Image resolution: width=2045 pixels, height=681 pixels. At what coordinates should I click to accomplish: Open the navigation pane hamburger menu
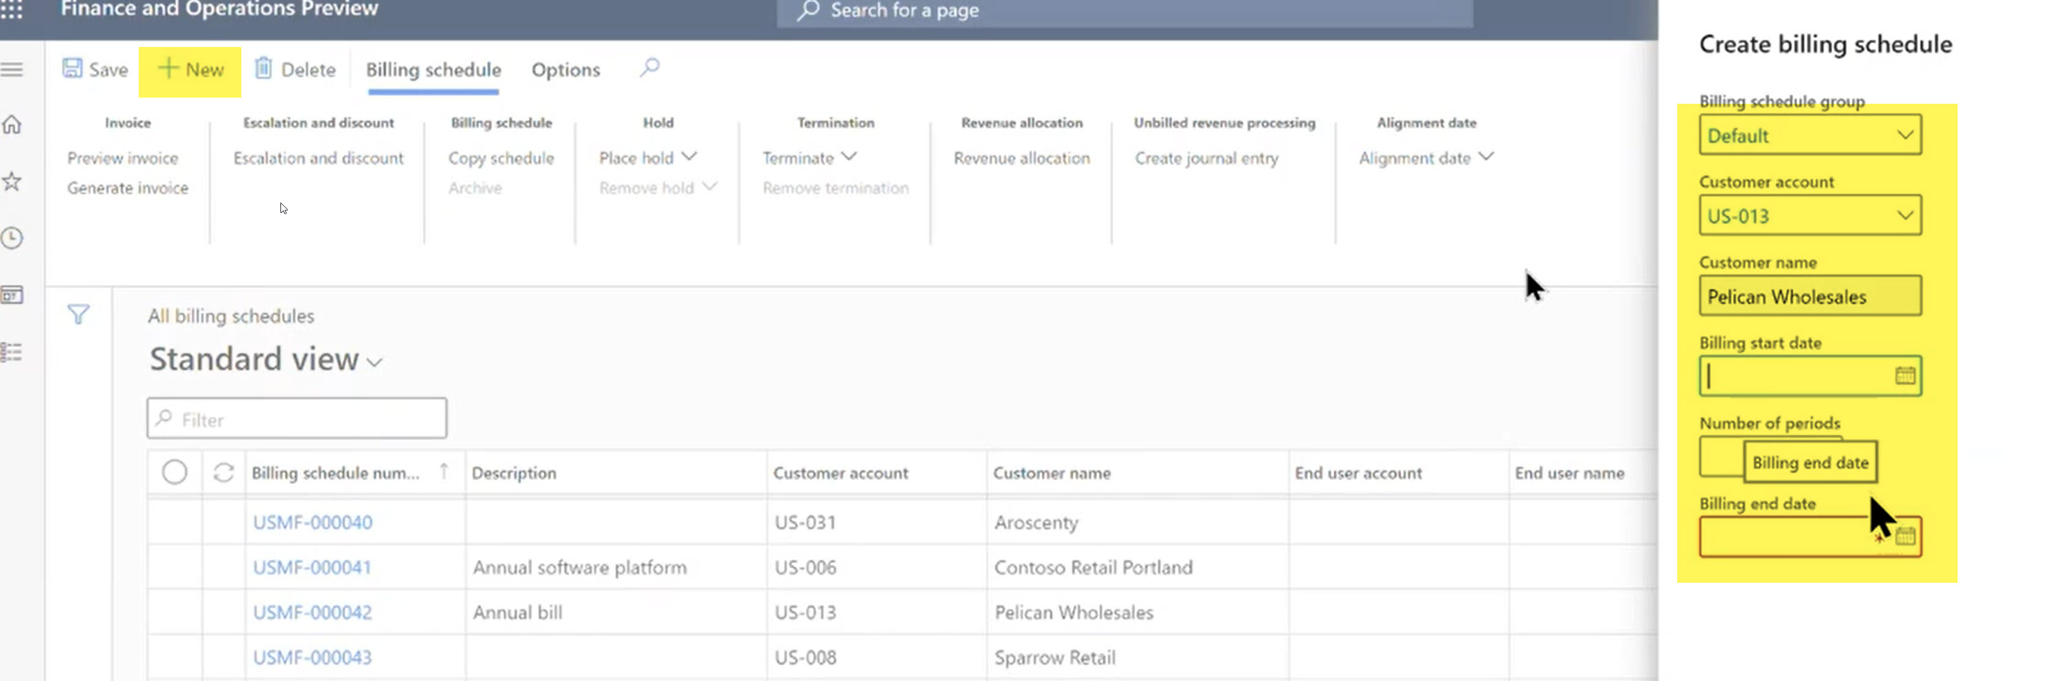(x=12, y=70)
